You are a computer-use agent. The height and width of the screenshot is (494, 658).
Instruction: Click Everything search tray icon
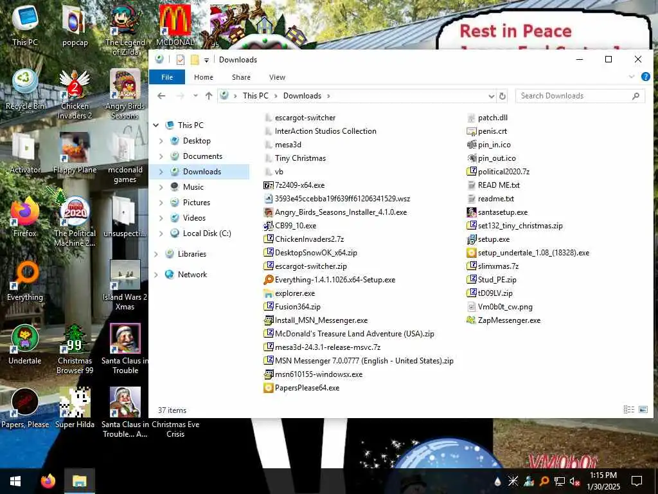pyautogui.click(x=544, y=481)
